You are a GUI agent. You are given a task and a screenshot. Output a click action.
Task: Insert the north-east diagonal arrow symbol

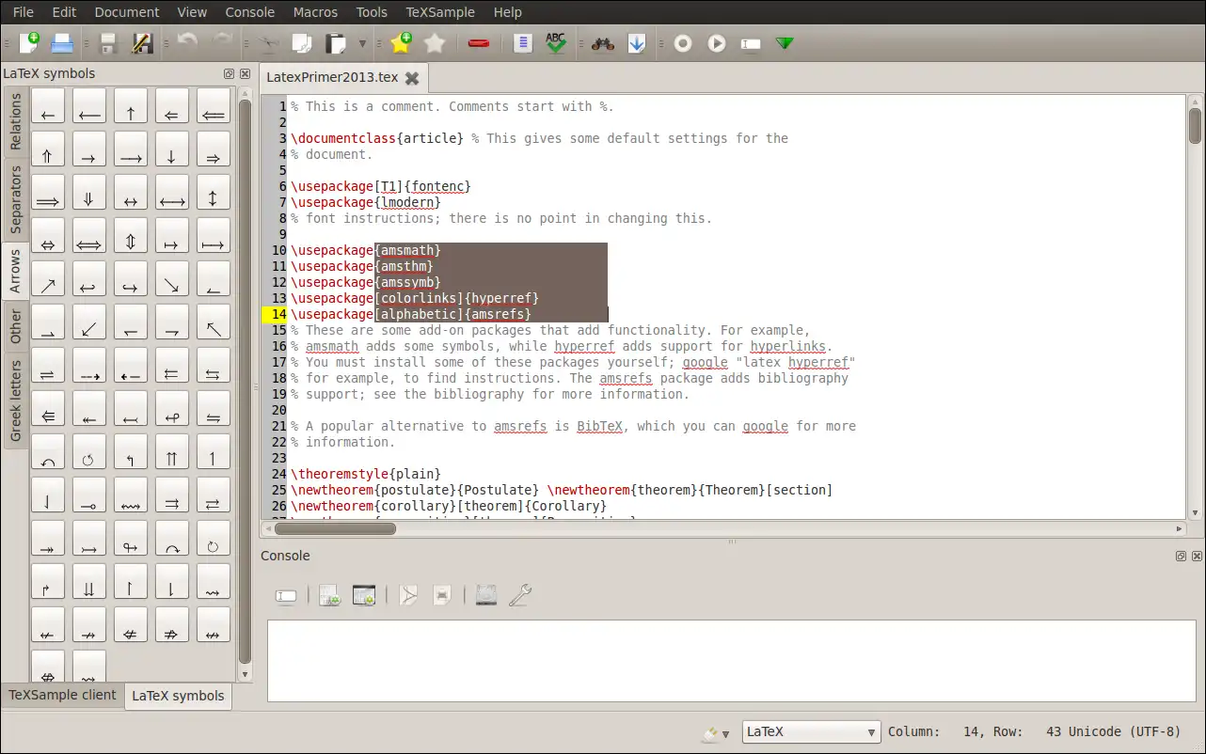tap(48, 278)
